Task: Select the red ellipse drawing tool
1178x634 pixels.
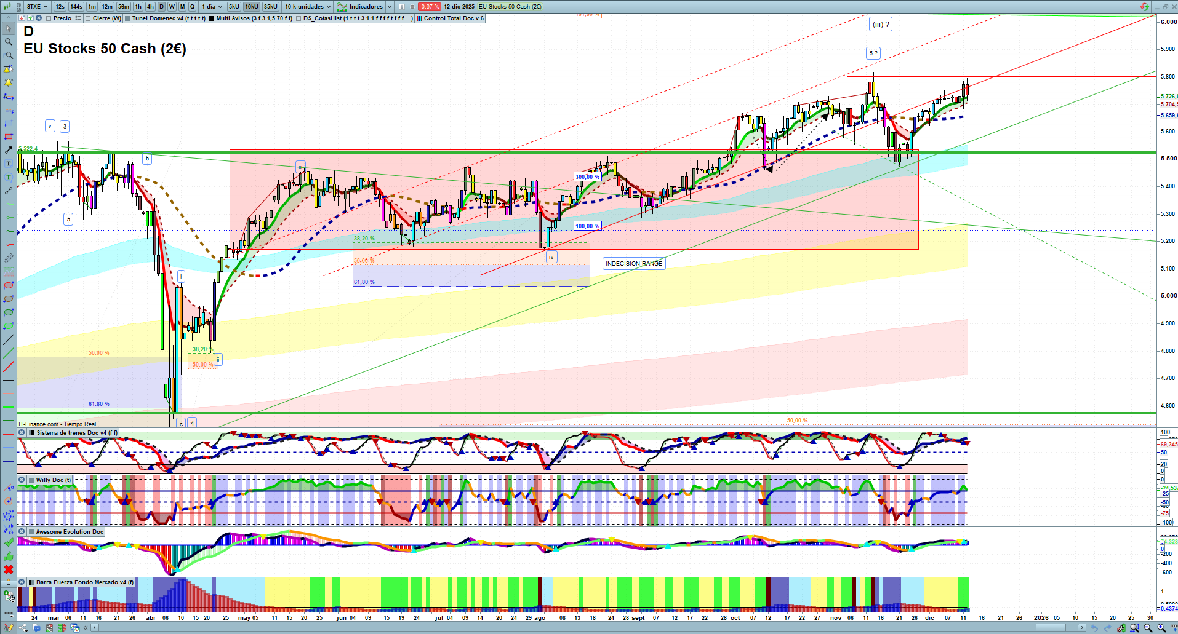Action: point(9,285)
